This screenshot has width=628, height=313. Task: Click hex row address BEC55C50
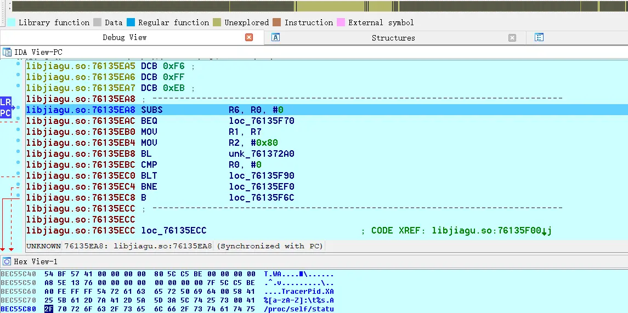(x=19, y=283)
